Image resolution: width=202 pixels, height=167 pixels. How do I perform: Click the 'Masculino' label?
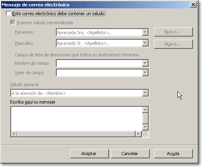24,43
